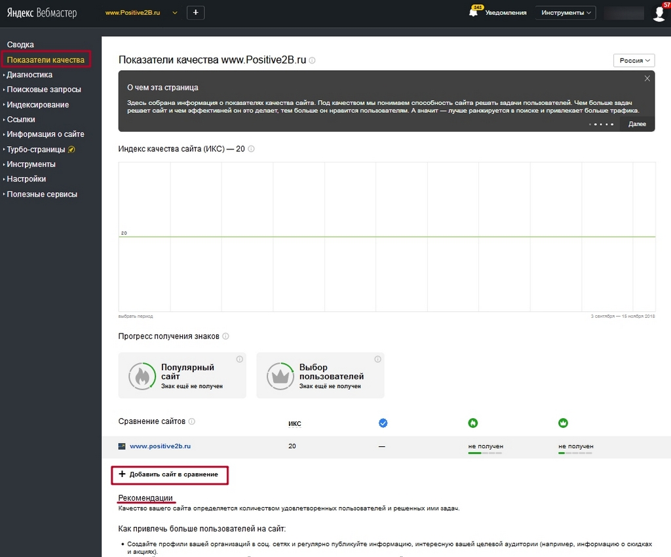Open info icon next to Прогресс получения знаков
Screen dimensions: 671x557
(x=225, y=336)
